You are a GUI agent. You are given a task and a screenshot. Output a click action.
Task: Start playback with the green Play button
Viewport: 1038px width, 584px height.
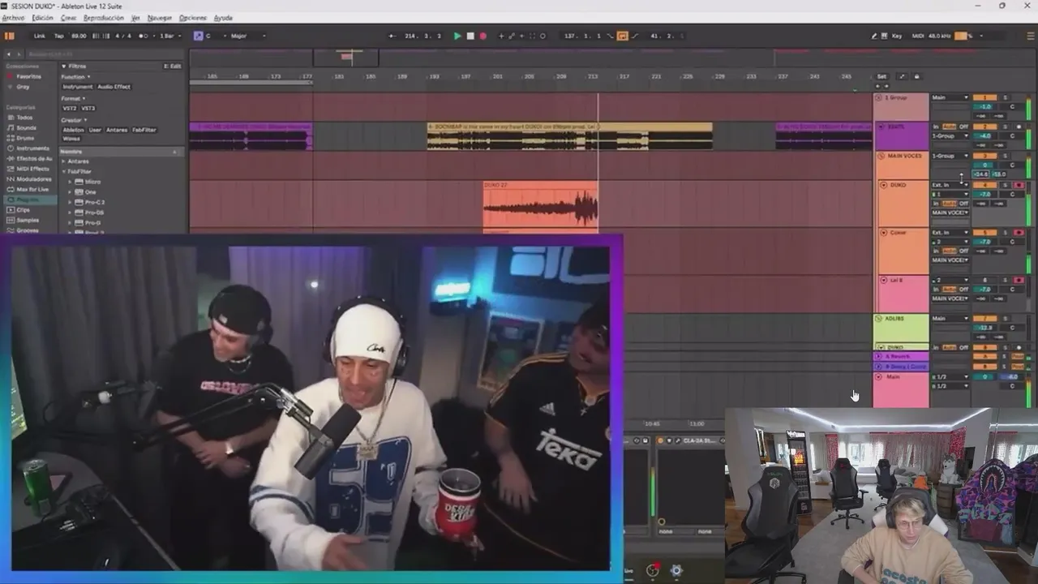tap(457, 36)
